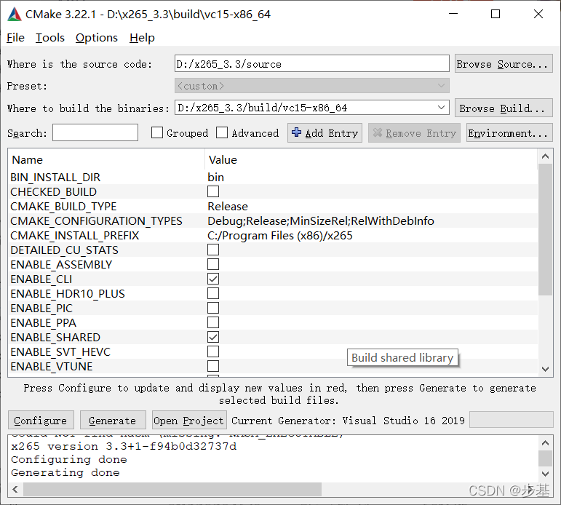
Task: Click the progress bar next to generator
Action: [x=512, y=419]
